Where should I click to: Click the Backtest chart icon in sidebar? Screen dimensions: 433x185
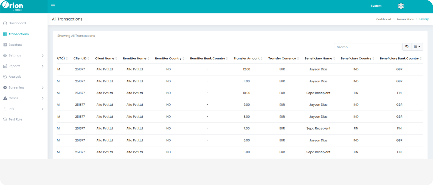tap(5, 45)
